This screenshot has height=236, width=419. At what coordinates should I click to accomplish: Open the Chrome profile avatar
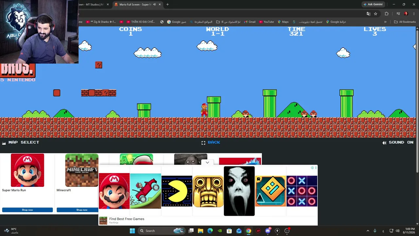click(406, 14)
